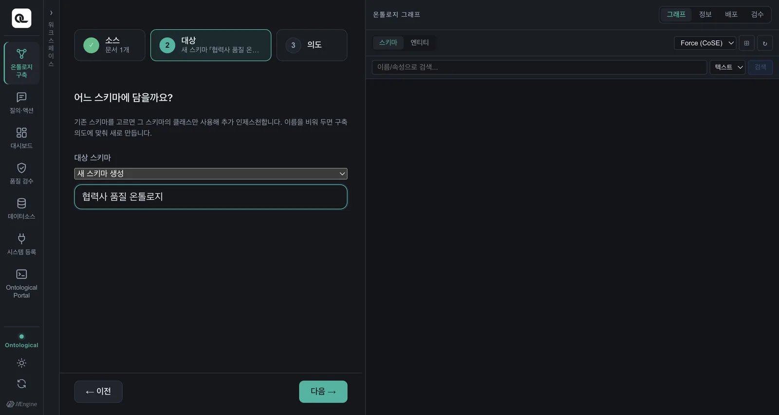
Task: Open the Ontological Portal sidebar section
Action: point(21,283)
